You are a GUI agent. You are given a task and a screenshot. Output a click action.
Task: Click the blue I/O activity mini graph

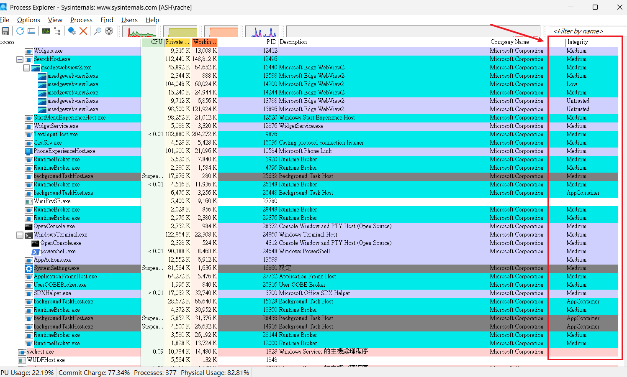click(262, 31)
